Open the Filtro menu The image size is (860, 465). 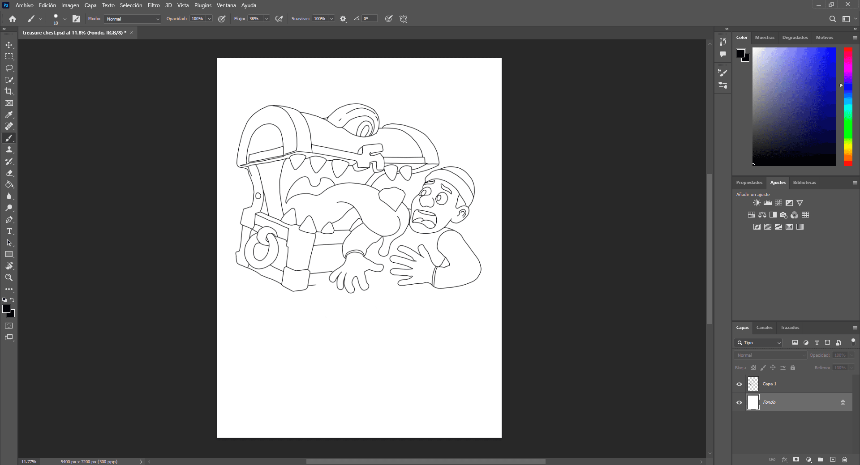[154, 5]
